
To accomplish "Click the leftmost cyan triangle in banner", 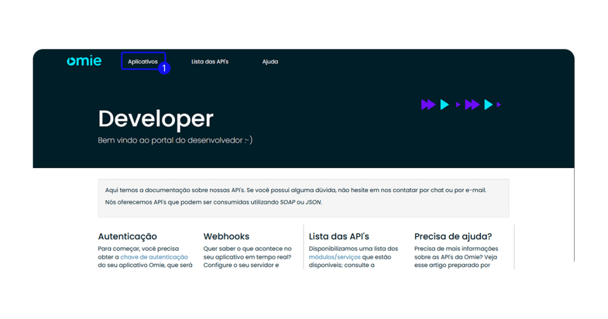I will 445,105.
